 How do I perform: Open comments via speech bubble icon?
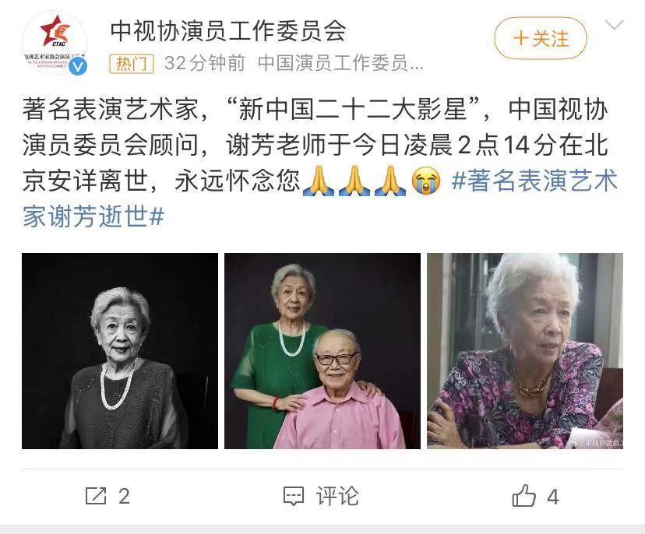(x=294, y=496)
